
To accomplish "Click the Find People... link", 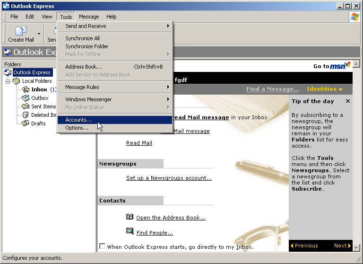I will tap(155, 233).
